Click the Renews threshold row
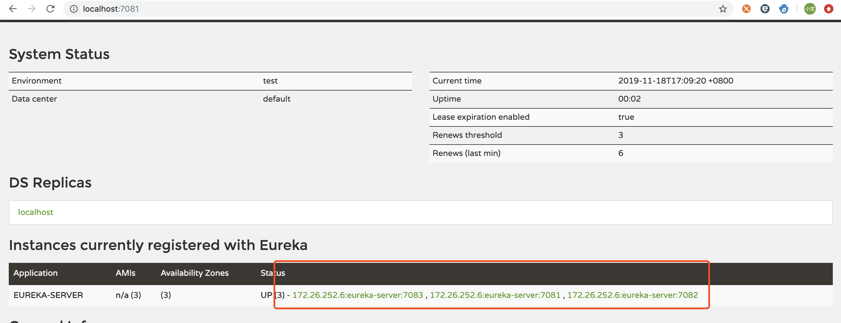 click(467, 135)
